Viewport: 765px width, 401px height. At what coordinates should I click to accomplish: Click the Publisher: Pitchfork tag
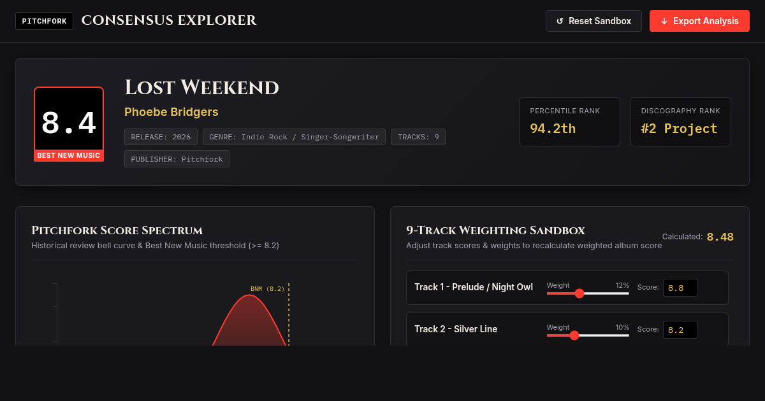[177, 159]
